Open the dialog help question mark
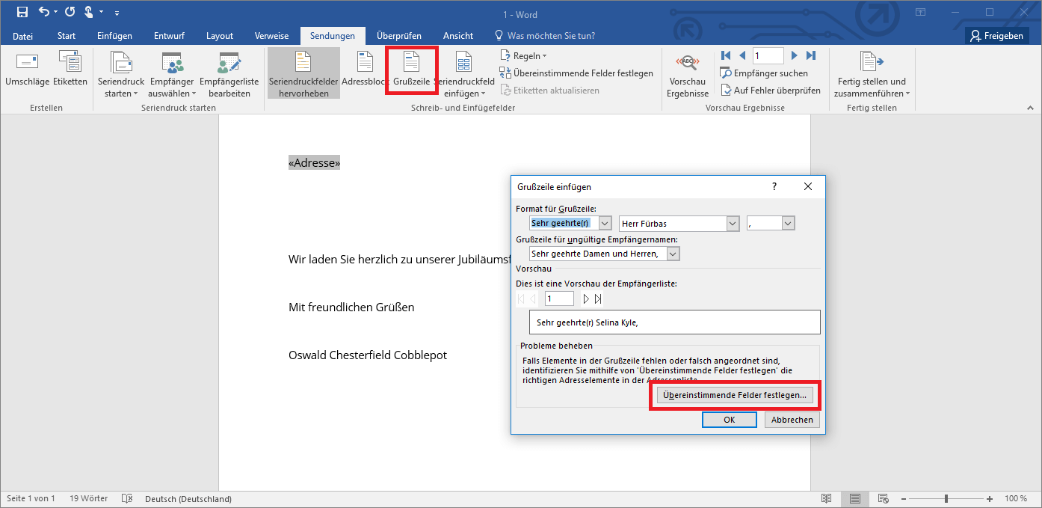Viewport: 1042px width, 508px height. [x=774, y=186]
